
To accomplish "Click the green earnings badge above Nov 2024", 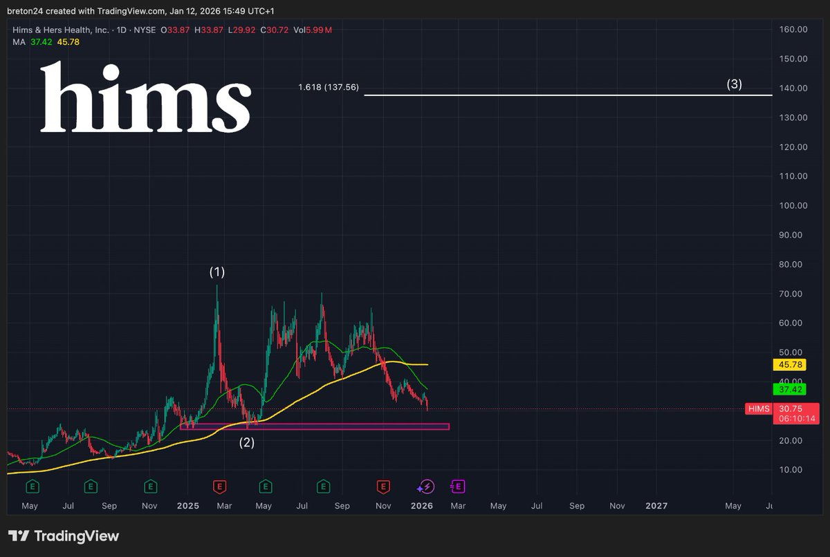I will tap(149, 486).
